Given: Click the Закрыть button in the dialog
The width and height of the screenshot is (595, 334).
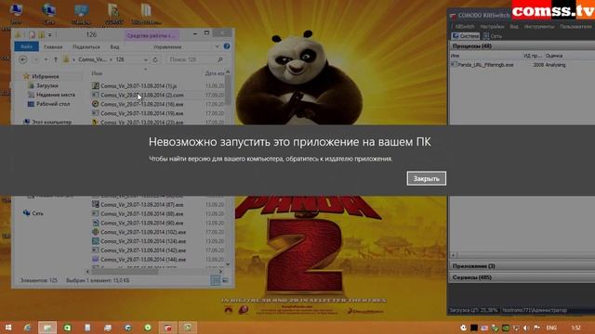Looking at the screenshot, I should [426, 178].
